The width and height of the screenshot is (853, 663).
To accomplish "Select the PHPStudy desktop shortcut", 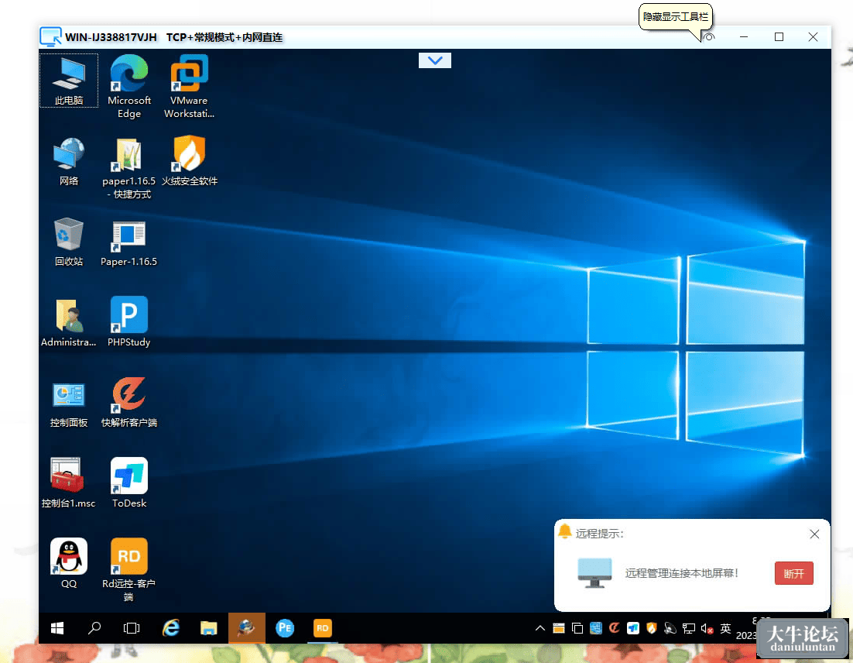I will (129, 321).
